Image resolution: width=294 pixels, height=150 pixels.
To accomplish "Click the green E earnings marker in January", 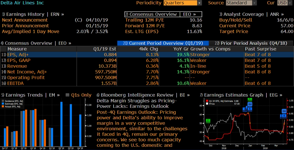I will (x=250, y=100).
